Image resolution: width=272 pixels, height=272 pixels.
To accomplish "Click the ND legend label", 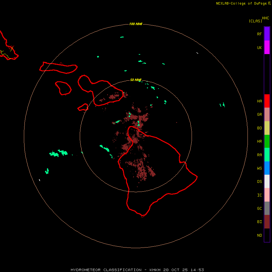I will click(x=259, y=235).
